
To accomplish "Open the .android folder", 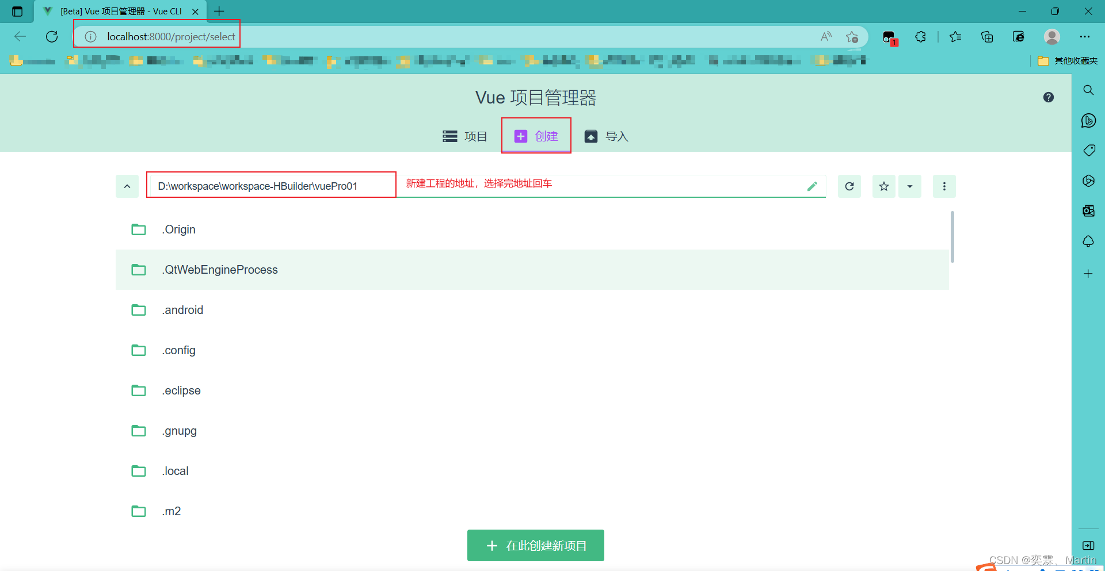I will pos(532,310).
